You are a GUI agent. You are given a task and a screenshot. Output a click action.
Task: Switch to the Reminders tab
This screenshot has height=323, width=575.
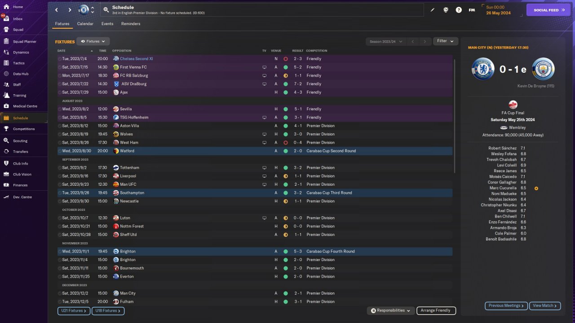pyautogui.click(x=131, y=24)
